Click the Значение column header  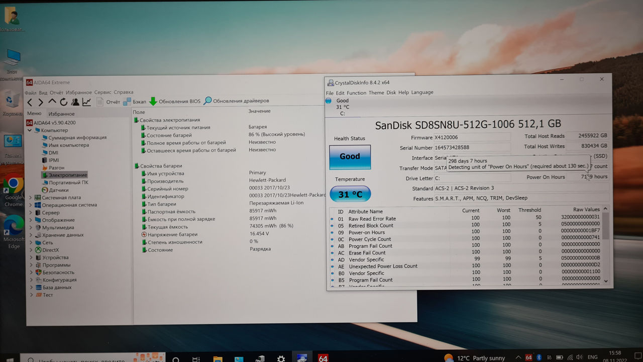click(x=259, y=111)
